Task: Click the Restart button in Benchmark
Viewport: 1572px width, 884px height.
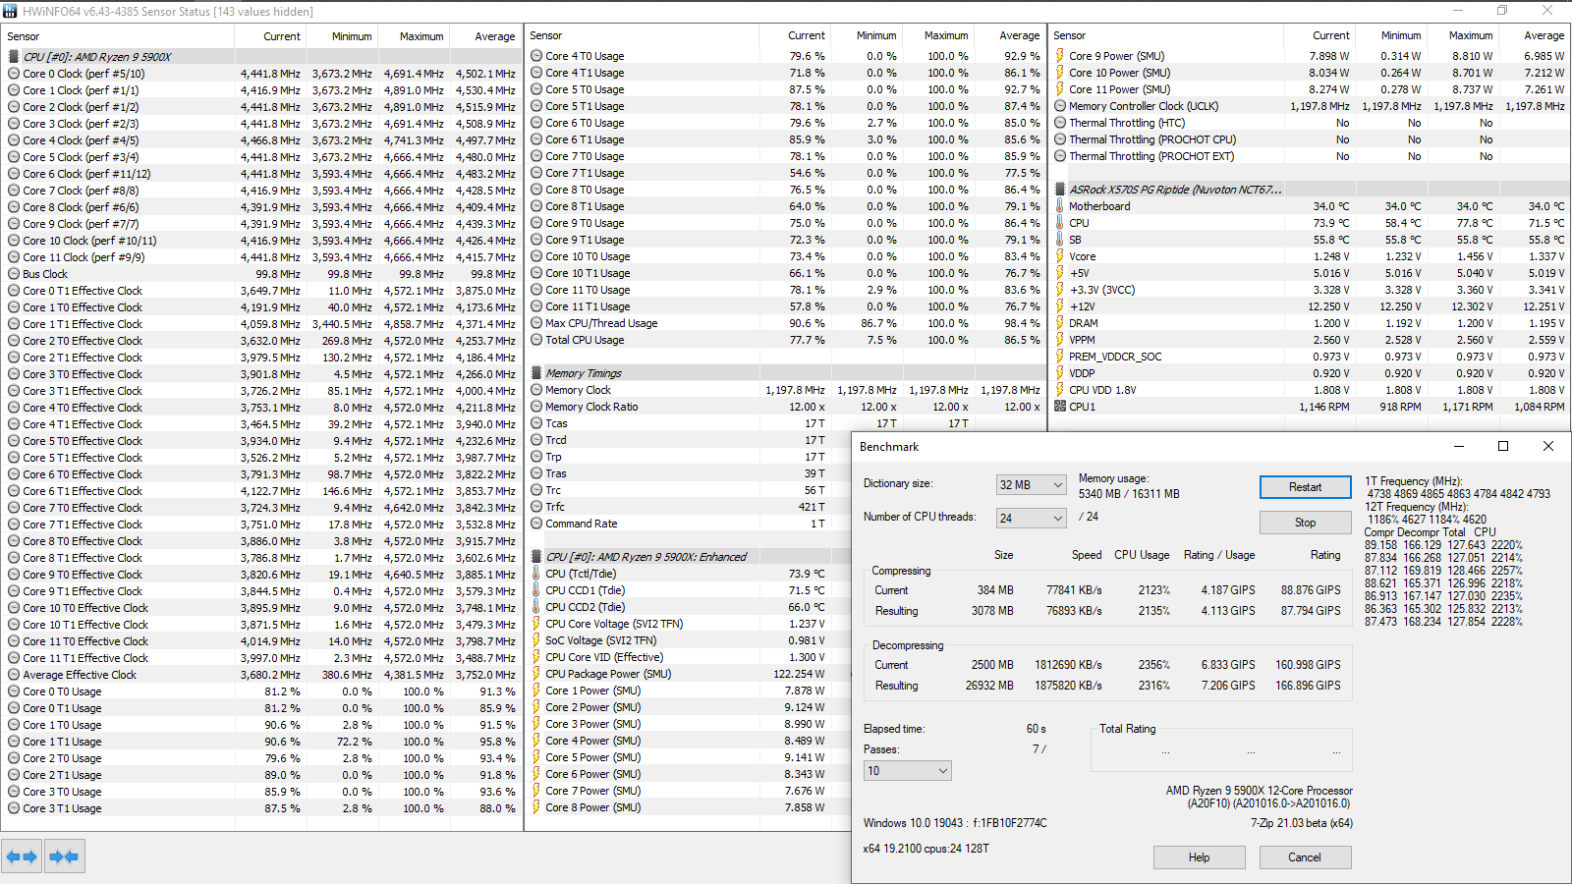Action: (x=1305, y=487)
